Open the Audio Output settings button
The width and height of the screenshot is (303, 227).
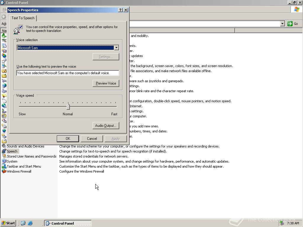[106, 125]
